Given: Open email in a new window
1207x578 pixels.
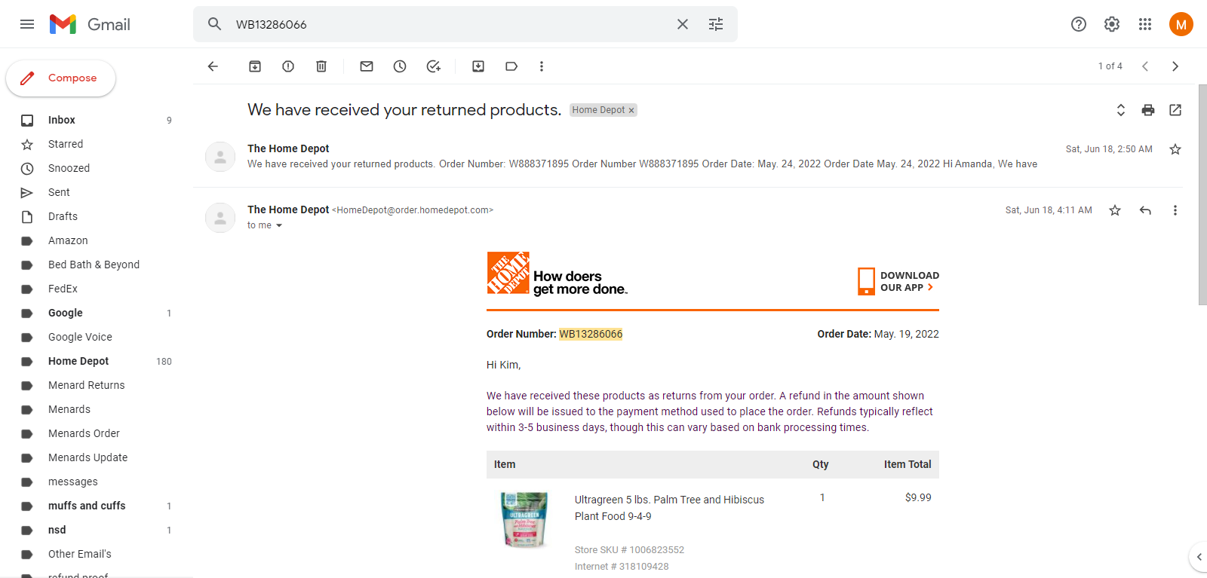Looking at the screenshot, I should [1175, 110].
